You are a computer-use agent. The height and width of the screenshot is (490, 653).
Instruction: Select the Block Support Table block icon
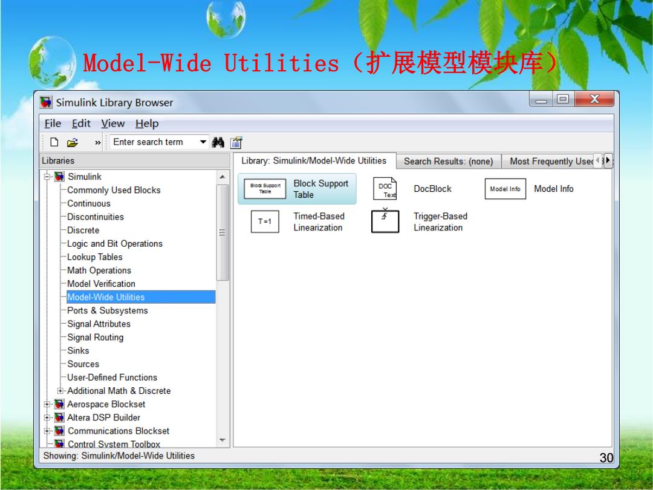click(265, 189)
